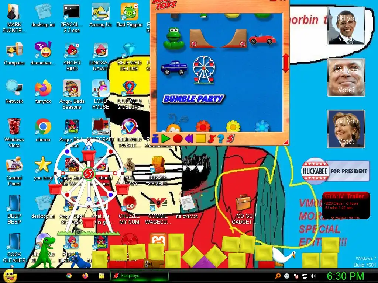The image size is (378, 283).
Task: Select the GO GO GADGET briefcase icon
Action: (x=244, y=209)
